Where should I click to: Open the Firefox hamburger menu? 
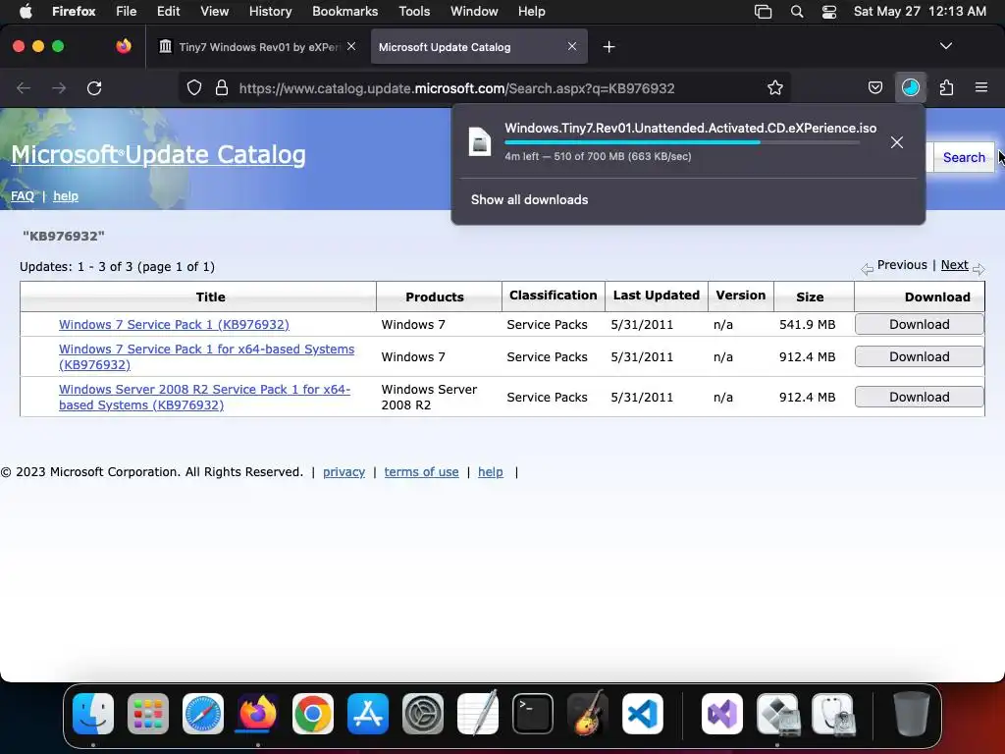click(980, 87)
